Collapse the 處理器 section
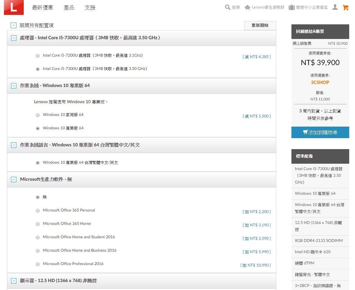This screenshot has height=290, width=355. click(x=14, y=38)
